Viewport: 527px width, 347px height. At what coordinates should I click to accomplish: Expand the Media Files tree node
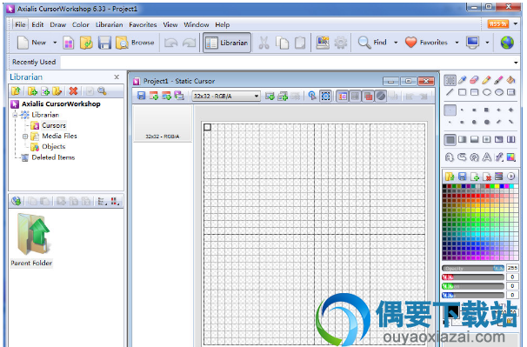click(25, 137)
